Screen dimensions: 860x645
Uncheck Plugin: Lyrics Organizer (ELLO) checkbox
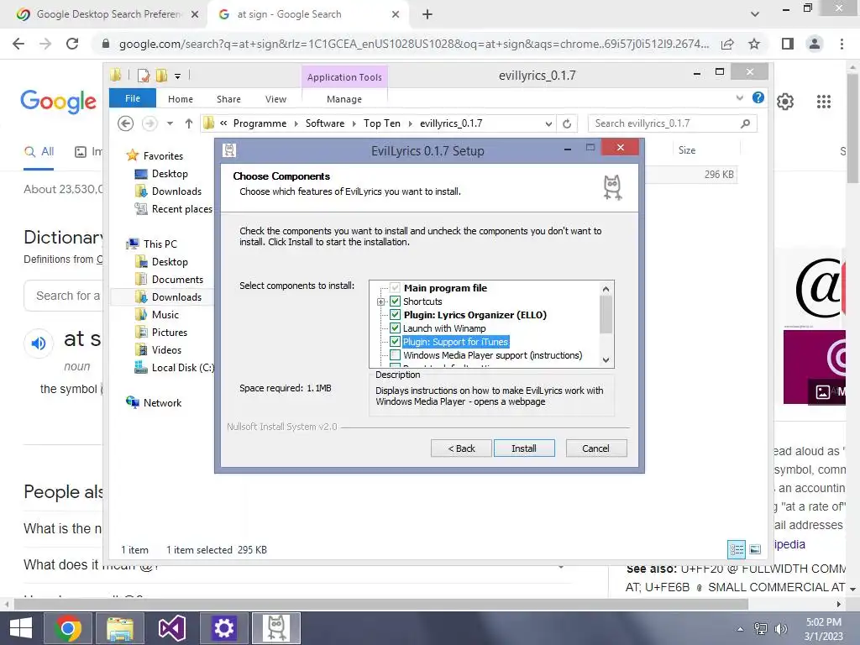(395, 314)
